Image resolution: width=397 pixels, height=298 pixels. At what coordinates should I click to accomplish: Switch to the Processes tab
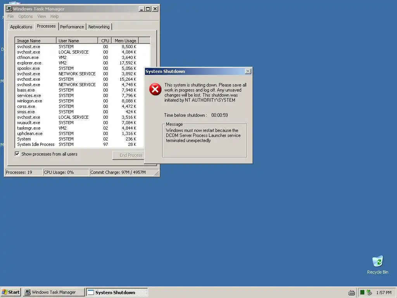(x=46, y=26)
